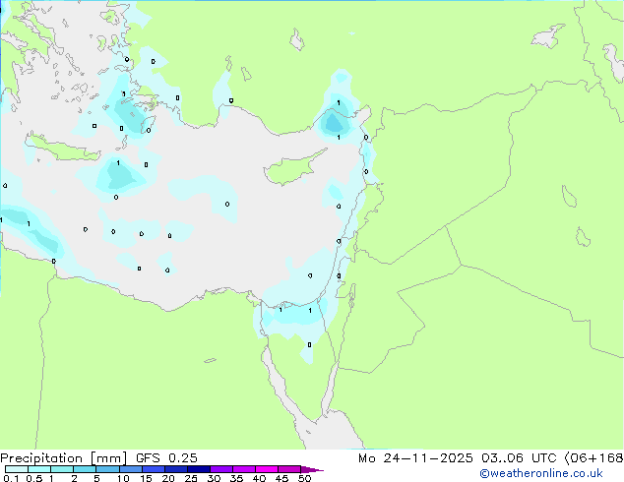The width and height of the screenshot is (624, 482).
Task: Click the 5–10 mm legend swatch
Action: [107, 469]
